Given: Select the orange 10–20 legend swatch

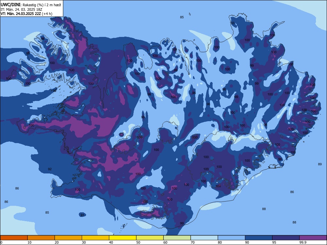Looking at the screenshot, I should pyautogui.click(x=41, y=238).
